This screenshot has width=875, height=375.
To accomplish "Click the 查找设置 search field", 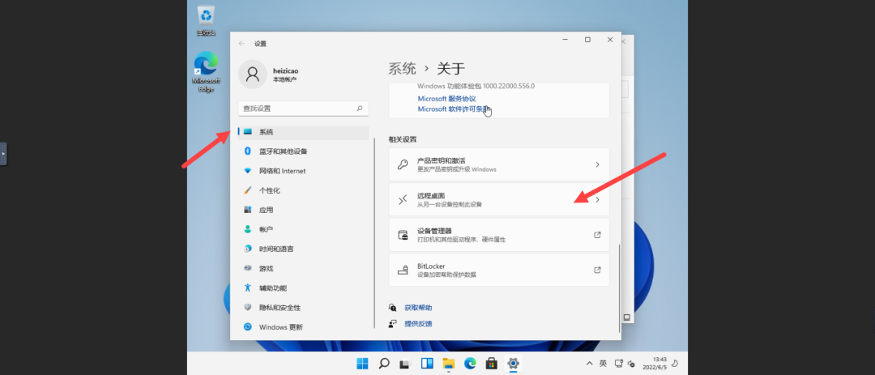I will [x=303, y=109].
